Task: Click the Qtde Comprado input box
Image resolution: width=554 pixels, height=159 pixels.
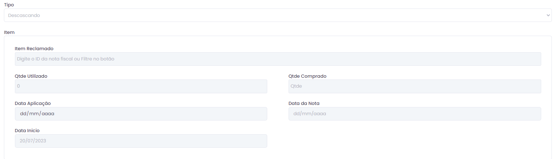Action: [x=414, y=86]
